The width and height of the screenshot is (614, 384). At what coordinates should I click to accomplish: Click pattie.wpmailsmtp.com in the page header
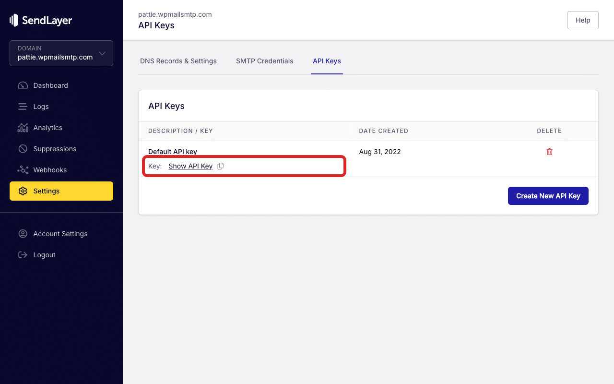(x=175, y=14)
